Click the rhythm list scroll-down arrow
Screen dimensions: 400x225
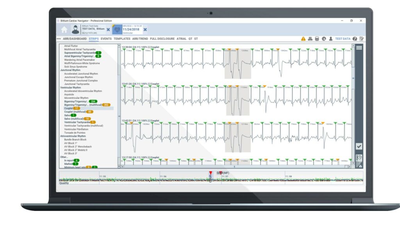[119, 166]
